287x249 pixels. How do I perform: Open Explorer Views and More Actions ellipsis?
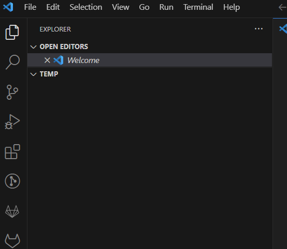259,29
